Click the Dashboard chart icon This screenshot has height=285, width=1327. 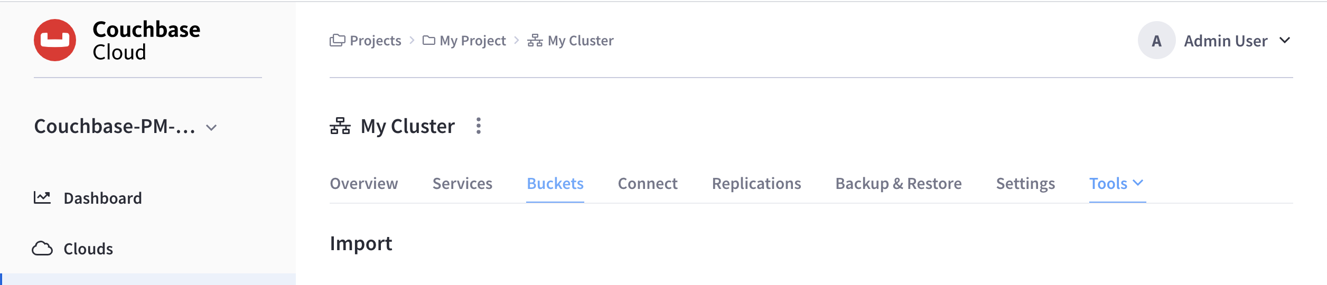42,198
